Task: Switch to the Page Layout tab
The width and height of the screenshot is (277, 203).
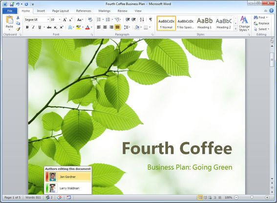Action: click(61, 11)
